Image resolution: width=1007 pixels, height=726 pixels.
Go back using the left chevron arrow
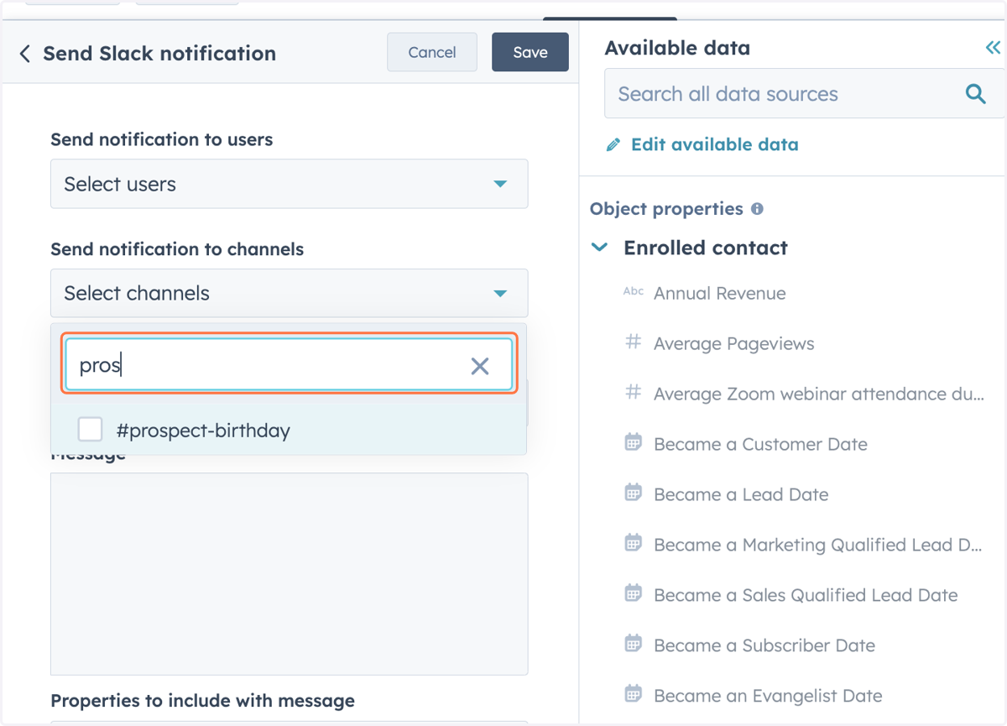point(24,54)
